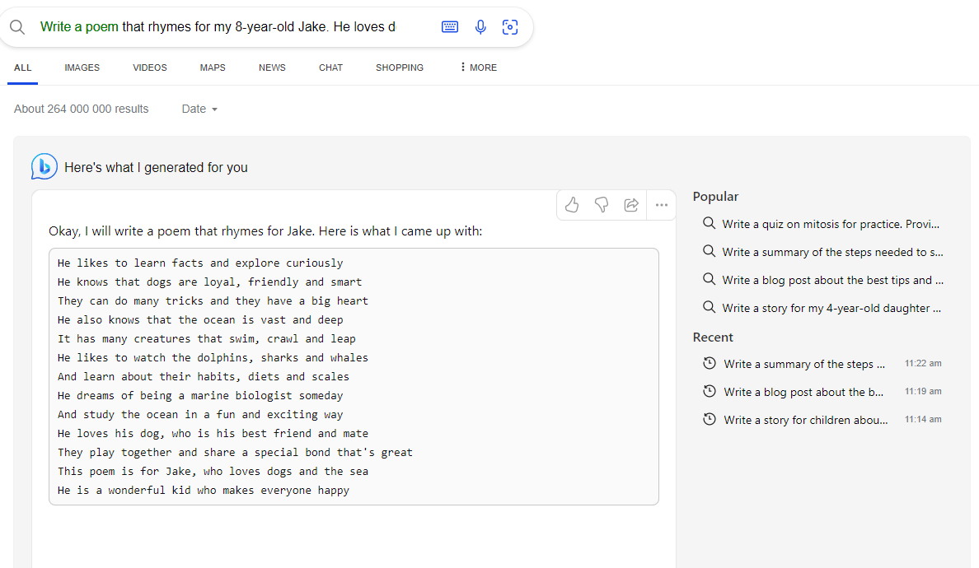Open the three-dot options on the poem card
Screen dimensions: 979x568
point(662,204)
